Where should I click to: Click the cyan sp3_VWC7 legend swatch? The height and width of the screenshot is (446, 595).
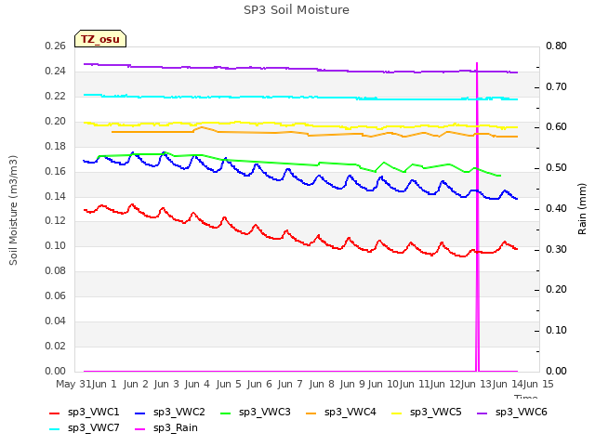[x=55, y=429]
